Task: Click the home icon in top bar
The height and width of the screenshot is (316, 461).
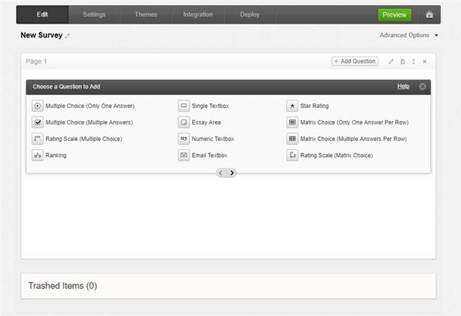Action: 429,14
